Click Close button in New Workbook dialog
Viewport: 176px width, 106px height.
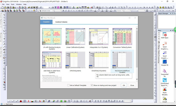pyautogui.click(x=132, y=85)
